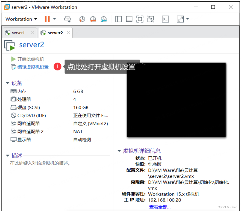
Task: Click the green play icon beside 开启此虚拟机
Action: (13, 59)
